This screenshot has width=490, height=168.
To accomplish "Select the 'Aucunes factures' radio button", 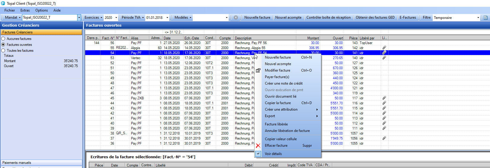I will (x=3, y=39).
